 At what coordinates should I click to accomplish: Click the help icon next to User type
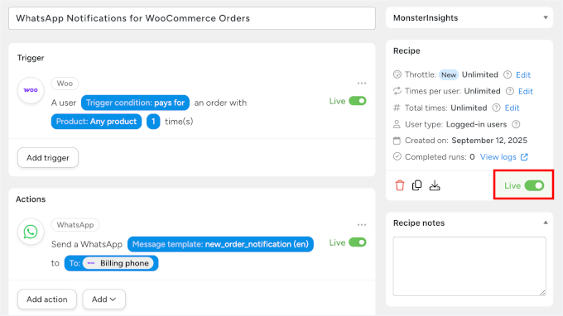click(516, 124)
